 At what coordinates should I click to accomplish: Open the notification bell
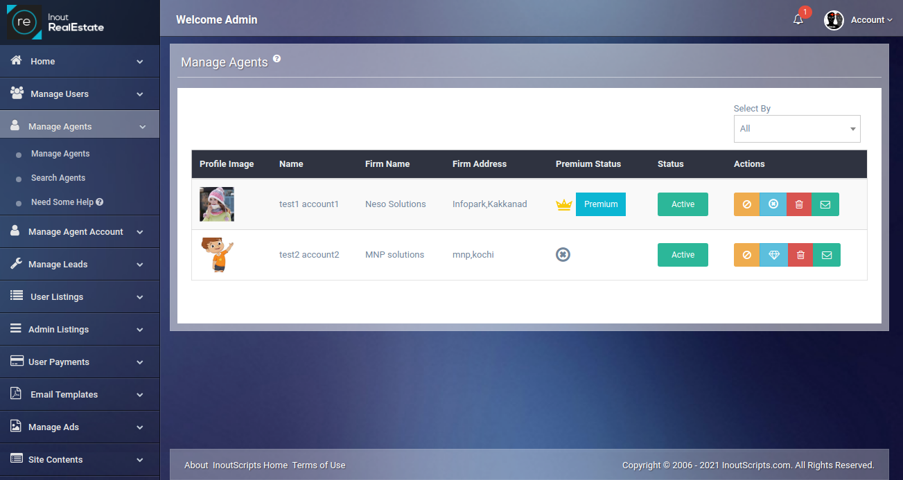pyautogui.click(x=797, y=20)
